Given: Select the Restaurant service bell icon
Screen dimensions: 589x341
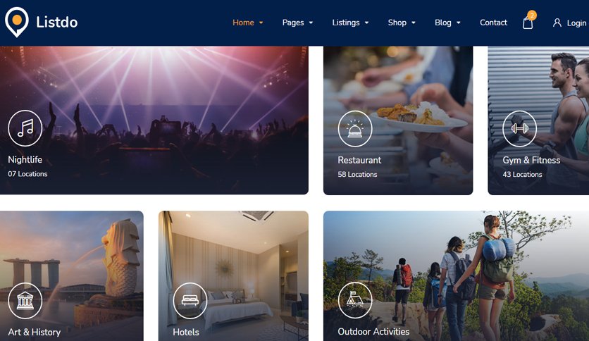Looking at the screenshot, I should pyautogui.click(x=355, y=129).
